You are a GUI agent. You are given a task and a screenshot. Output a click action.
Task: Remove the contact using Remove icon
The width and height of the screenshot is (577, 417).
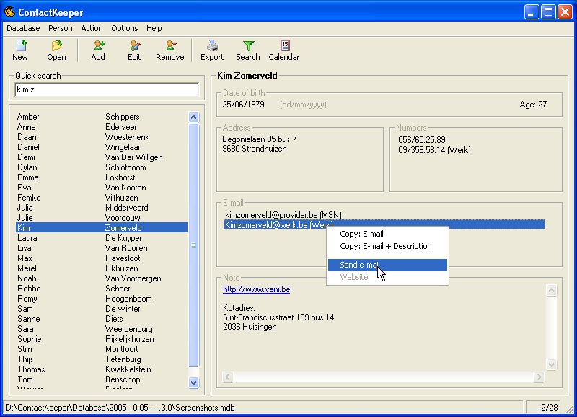[170, 46]
